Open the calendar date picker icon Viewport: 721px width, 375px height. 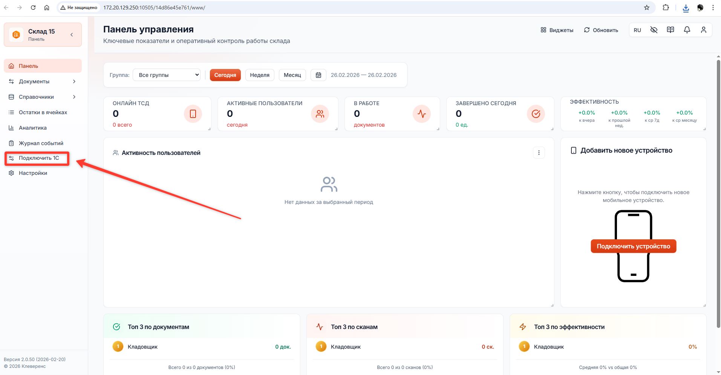318,75
